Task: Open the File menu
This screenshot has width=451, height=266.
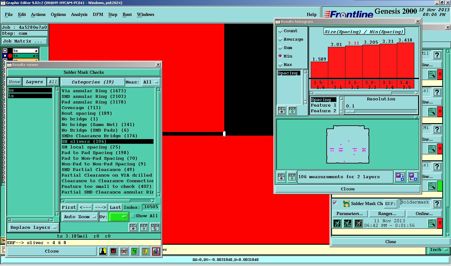Action: (x=9, y=15)
